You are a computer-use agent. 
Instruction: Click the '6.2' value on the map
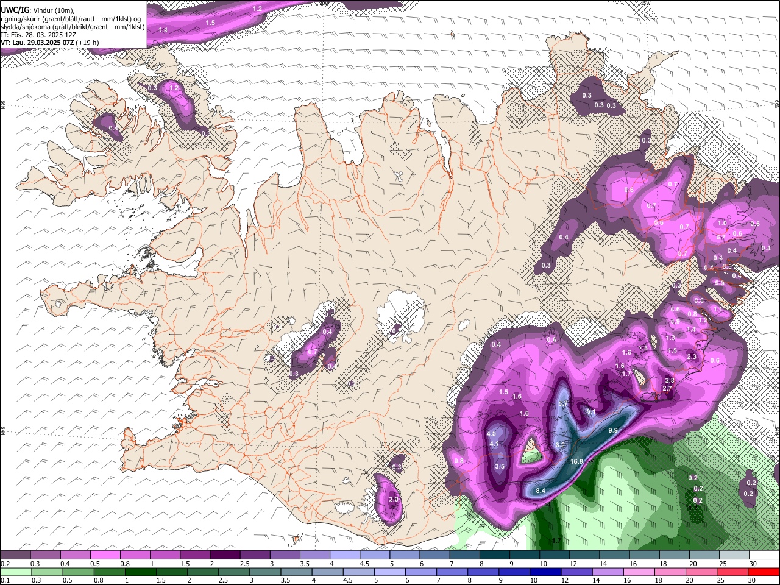561,445
